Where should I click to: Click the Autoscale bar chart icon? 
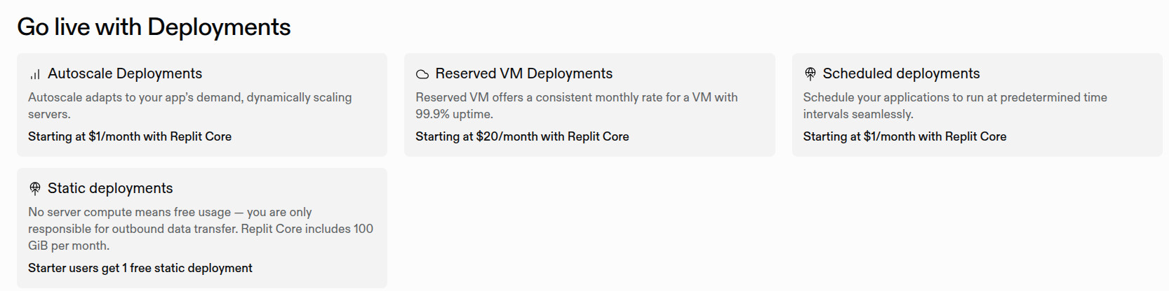34,74
